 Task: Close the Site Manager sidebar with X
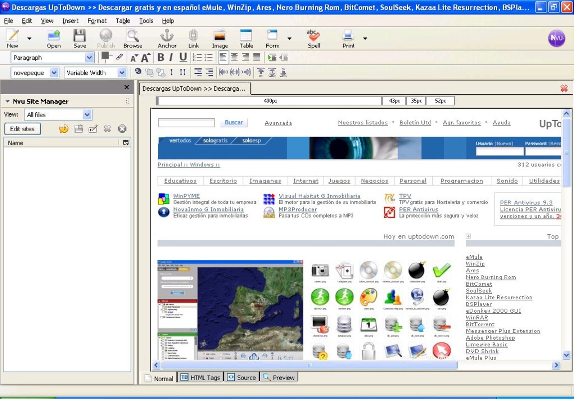127,87
